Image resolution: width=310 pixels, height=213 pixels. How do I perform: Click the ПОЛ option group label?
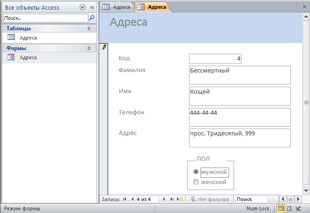[203, 159]
